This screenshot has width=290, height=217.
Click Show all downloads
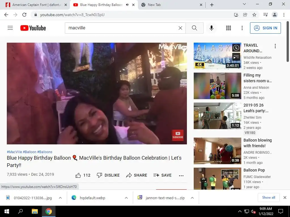(x=268, y=198)
